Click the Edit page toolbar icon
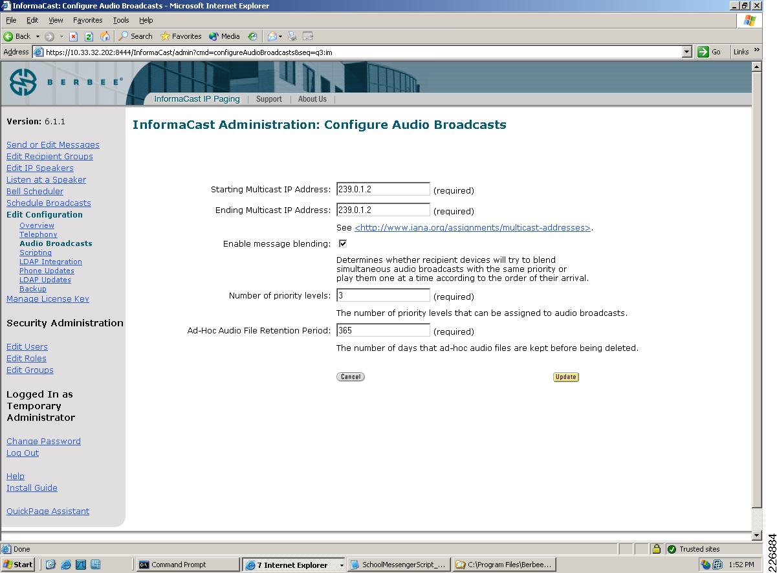Screen dimensions: 777x573 (308, 36)
